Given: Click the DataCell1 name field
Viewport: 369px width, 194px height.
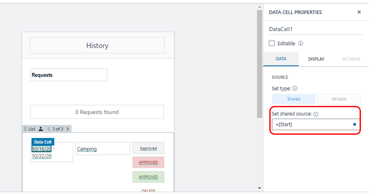Looking at the screenshot, I should pyautogui.click(x=316, y=29).
